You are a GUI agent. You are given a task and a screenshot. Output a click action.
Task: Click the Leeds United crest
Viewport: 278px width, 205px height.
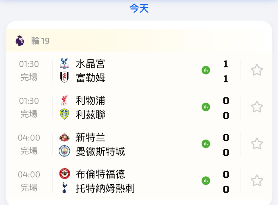pos(64,114)
